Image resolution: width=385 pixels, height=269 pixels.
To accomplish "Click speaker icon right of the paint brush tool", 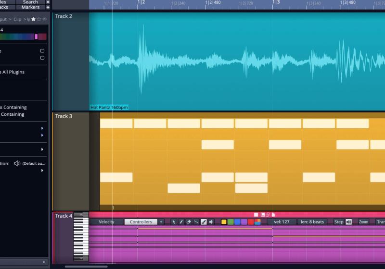I will [x=211, y=222].
